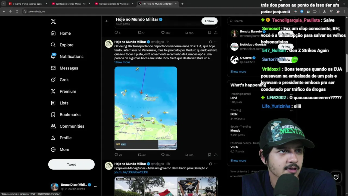This screenshot has height=196, width=348.
Task: Open Notifications in the sidebar
Action: point(67,56)
